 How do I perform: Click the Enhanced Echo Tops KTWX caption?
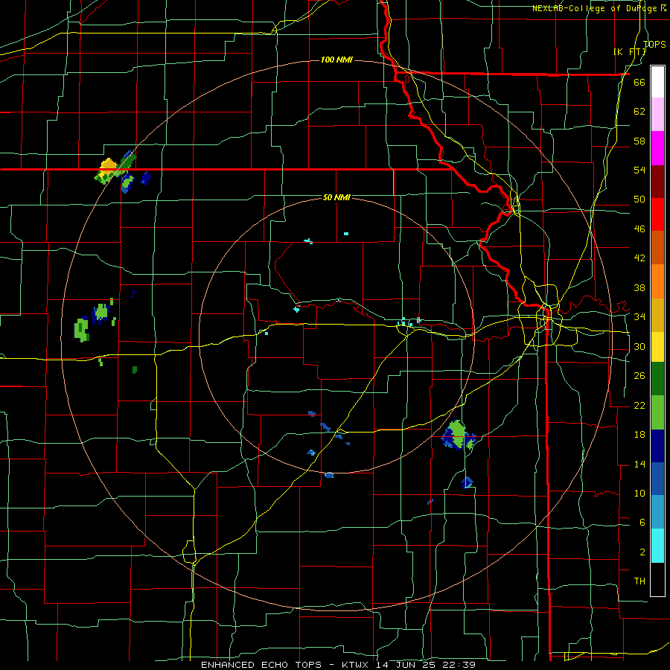[x=338, y=665]
